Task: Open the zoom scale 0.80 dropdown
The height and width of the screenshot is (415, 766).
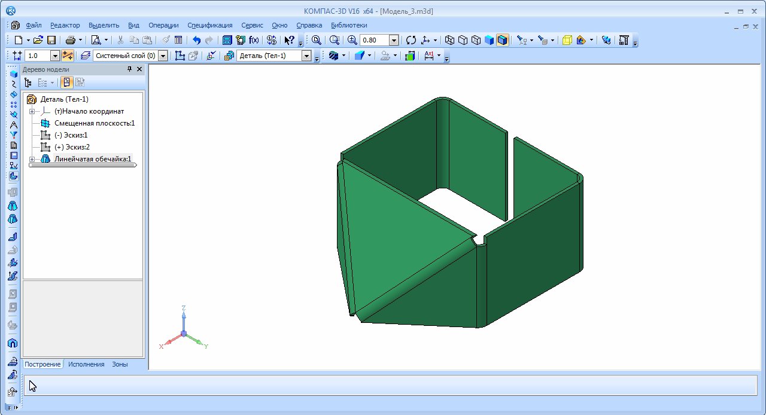Action: 393,40
